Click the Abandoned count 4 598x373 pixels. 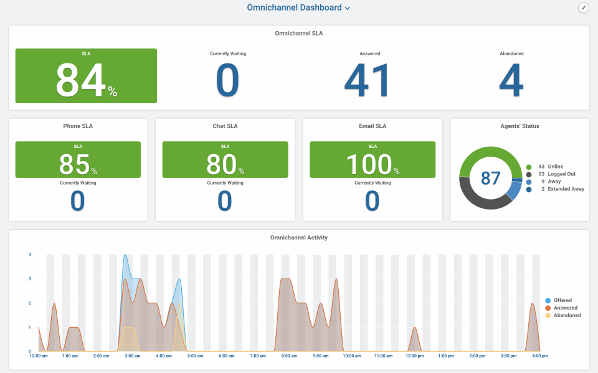[x=511, y=81]
